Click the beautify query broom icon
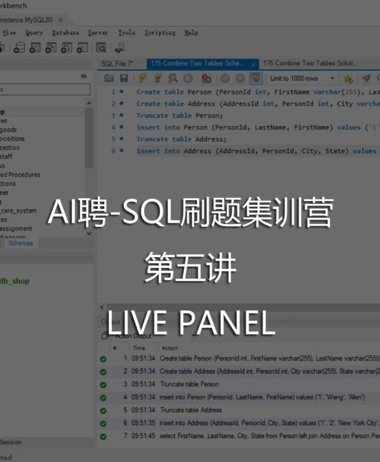Image resolution: width=380 pixels, height=462 pixels. coord(366,78)
